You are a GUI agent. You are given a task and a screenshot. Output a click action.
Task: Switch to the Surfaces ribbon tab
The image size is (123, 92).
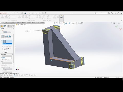pyautogui.click(x=9, y=23)
